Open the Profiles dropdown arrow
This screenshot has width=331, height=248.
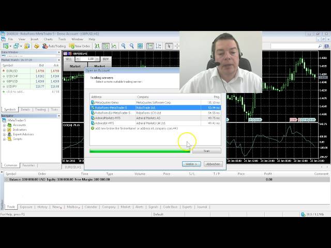(x=21, y=46)
